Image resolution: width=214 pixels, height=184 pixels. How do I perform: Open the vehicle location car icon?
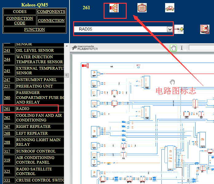click(x=170, y=8)
